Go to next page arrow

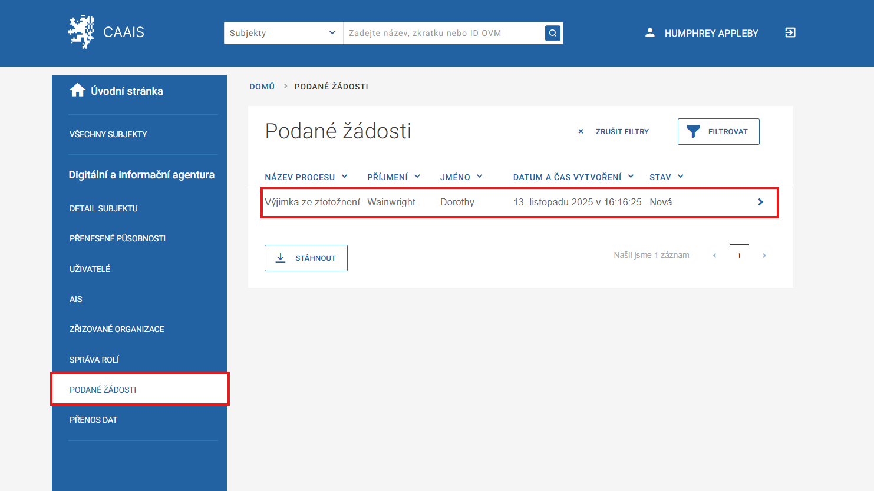[764, 256]
